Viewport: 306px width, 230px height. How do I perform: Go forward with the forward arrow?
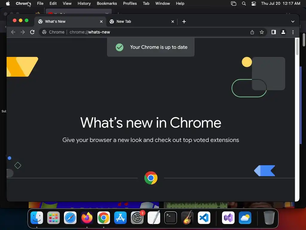(23, 32)
